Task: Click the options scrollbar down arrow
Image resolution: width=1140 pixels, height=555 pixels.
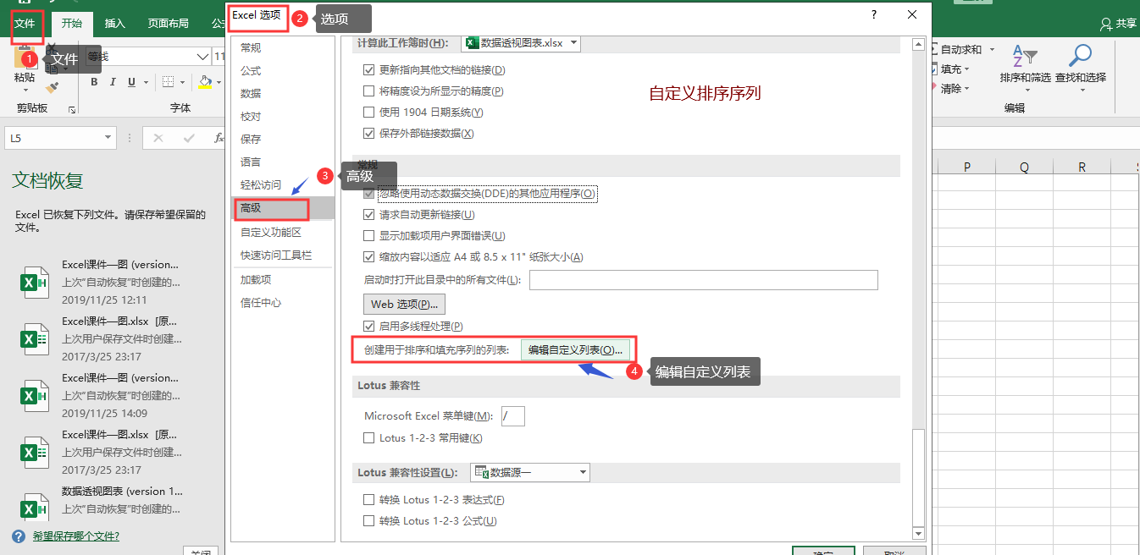Action: (917, 533)
